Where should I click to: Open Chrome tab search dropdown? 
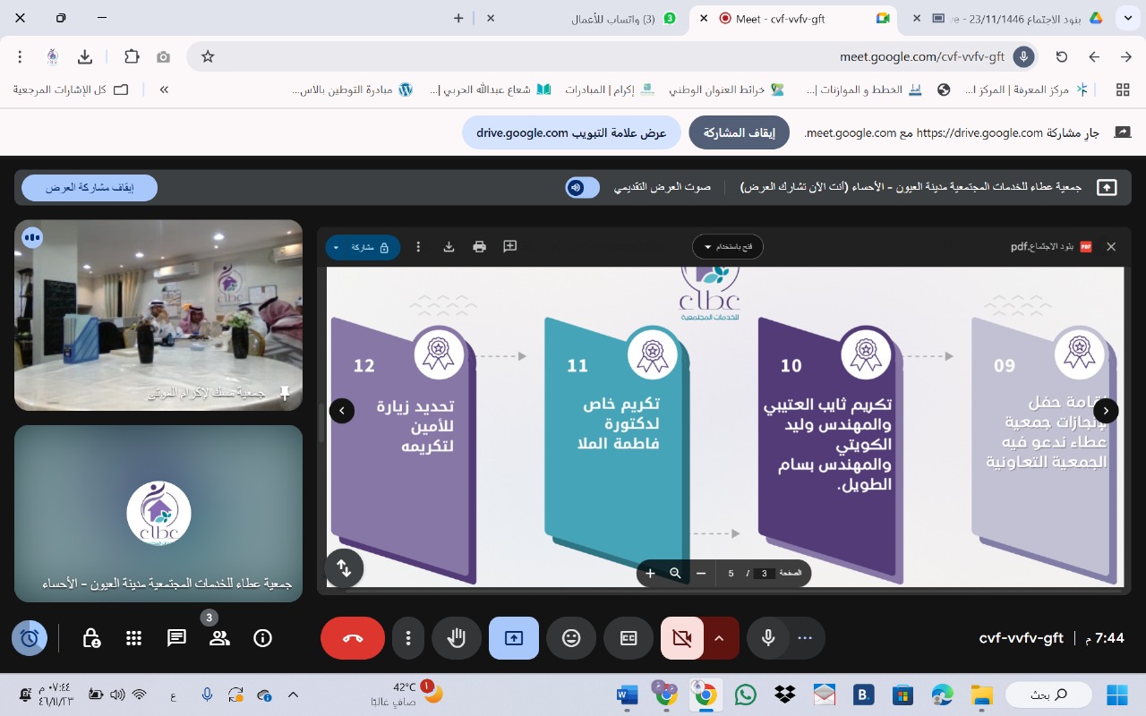(1128, 18)
